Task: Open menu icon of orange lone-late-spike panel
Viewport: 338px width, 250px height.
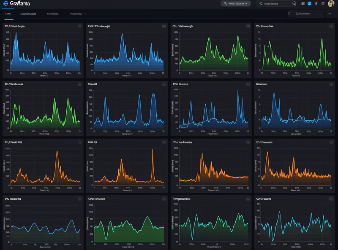Action: point(164,142)
